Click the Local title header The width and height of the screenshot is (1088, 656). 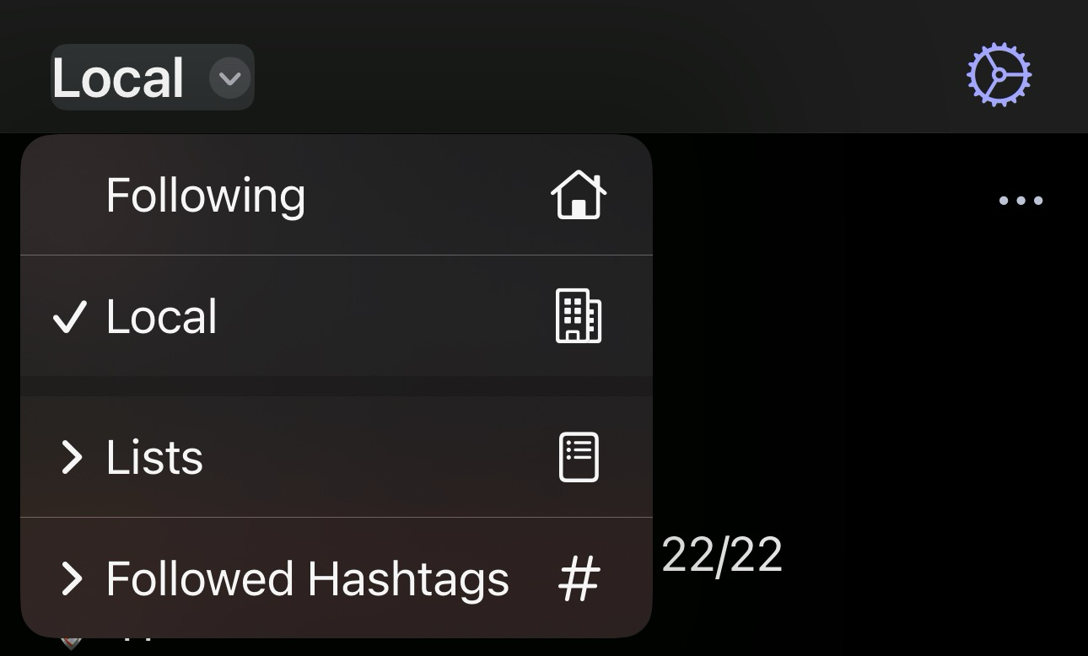click(x=118, y=78)
